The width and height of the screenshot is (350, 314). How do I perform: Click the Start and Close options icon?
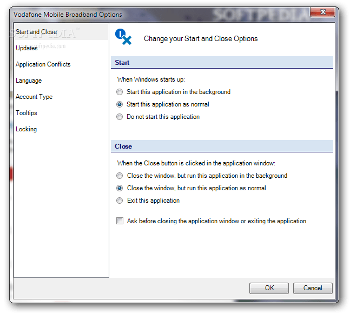point(123,37)
